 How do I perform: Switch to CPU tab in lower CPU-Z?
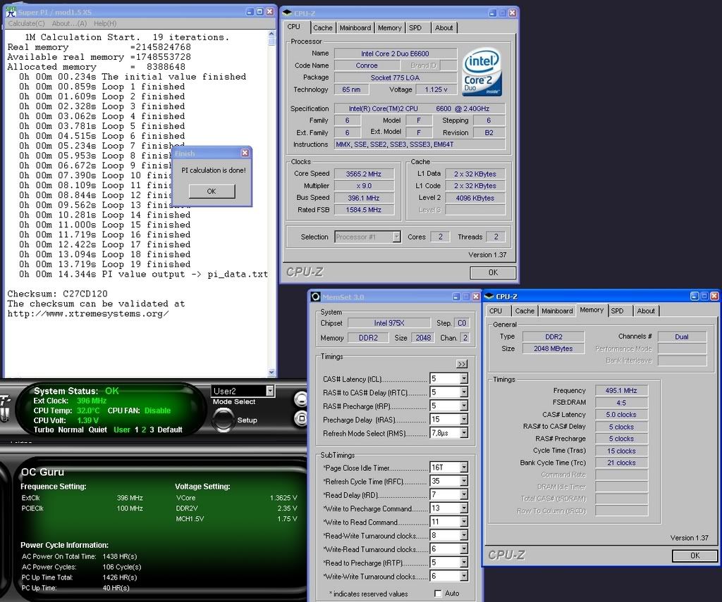pyautogui.click(x=496, y=311)
